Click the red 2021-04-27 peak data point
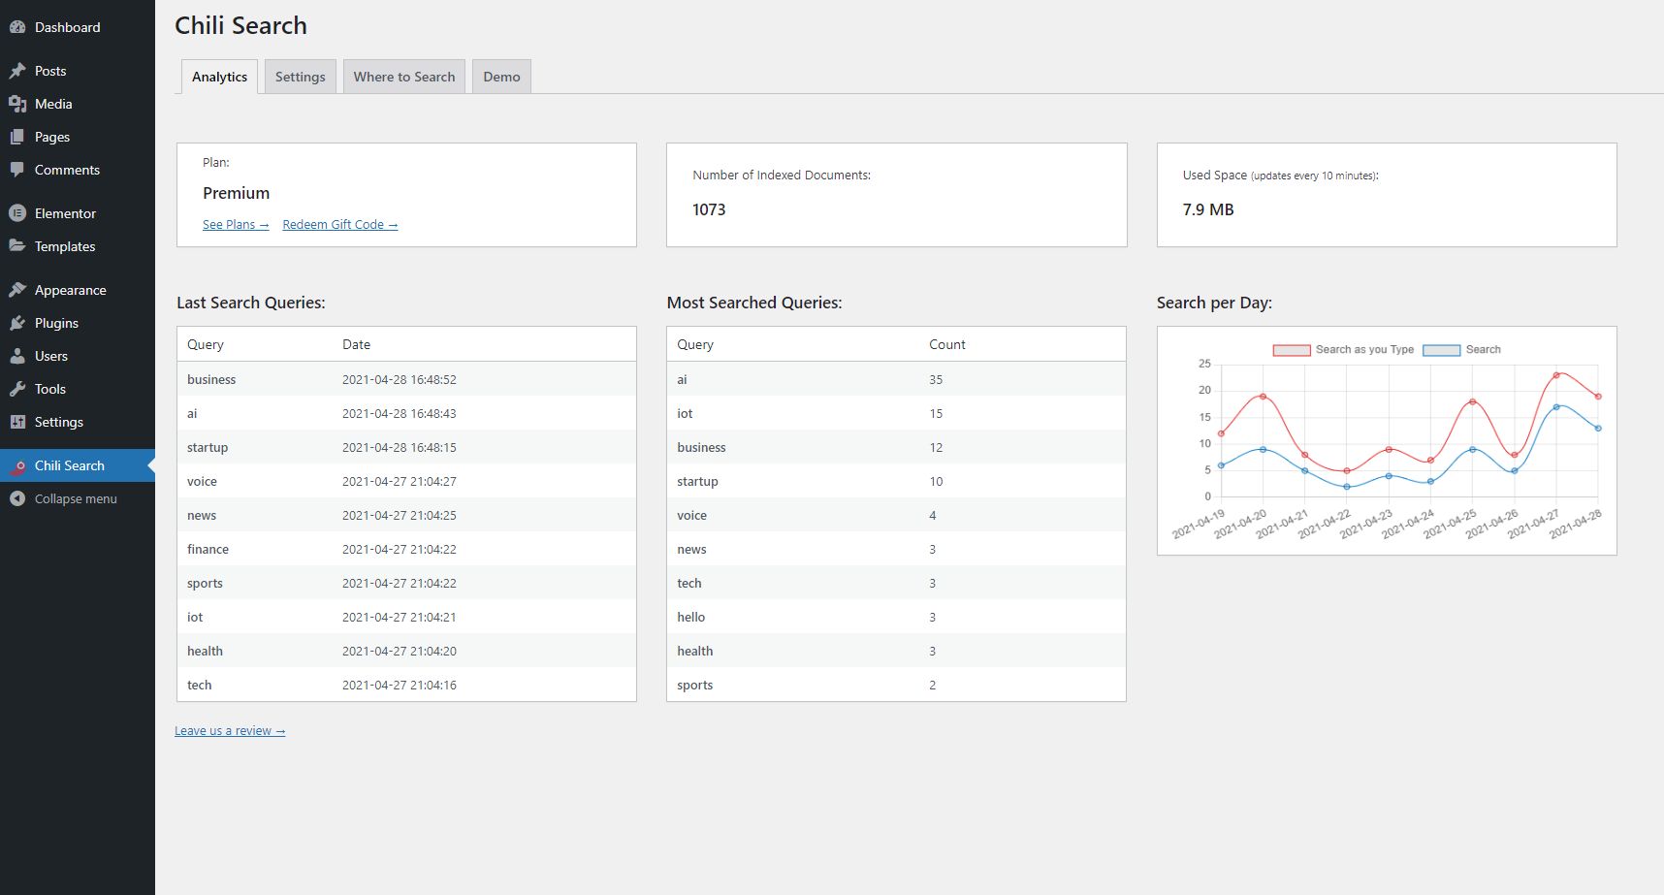 click(x=1556, y=375)
